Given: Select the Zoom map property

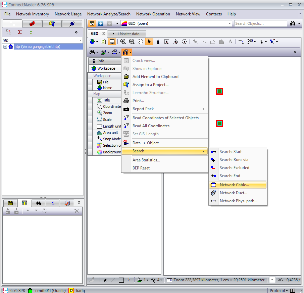Looking at the screenshot, I should pyautogui.click(x=107, y=113).
